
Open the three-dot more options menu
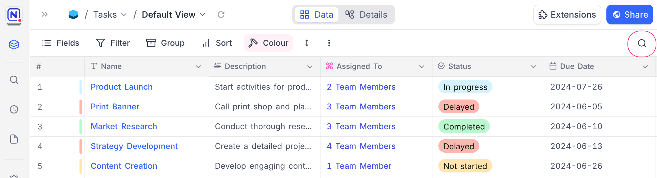click(329, 43)
